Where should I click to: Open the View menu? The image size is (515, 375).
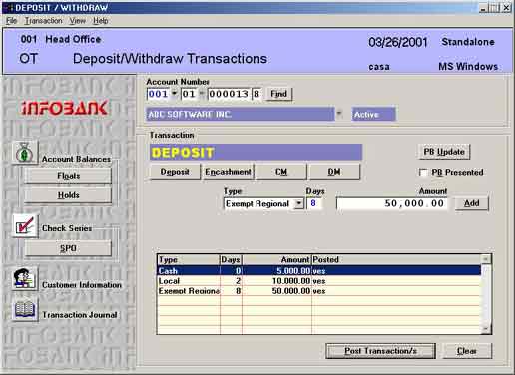(78, 21)
